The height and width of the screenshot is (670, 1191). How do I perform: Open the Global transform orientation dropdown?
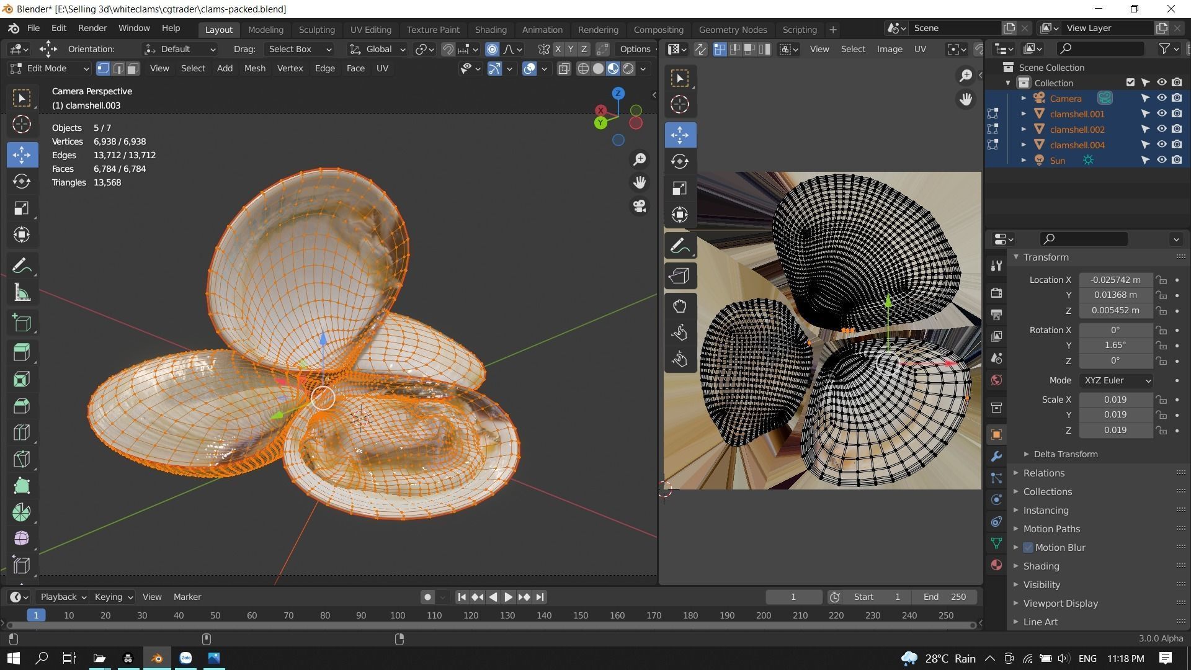(377, 49)
